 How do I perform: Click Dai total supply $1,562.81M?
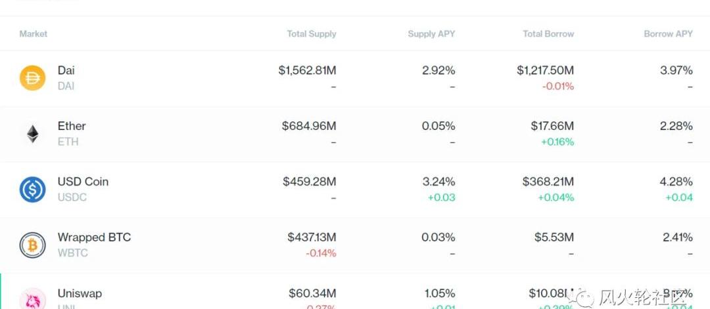[x=307, y=70]
